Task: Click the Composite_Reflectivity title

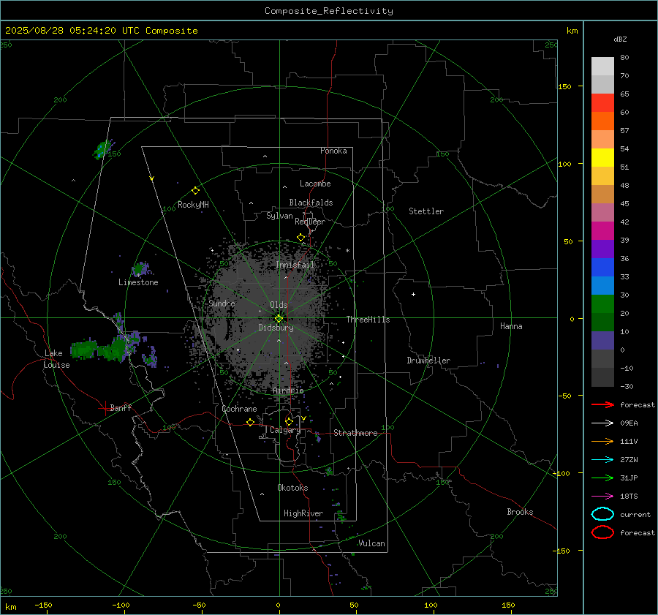Action: (x=329, y=11)
